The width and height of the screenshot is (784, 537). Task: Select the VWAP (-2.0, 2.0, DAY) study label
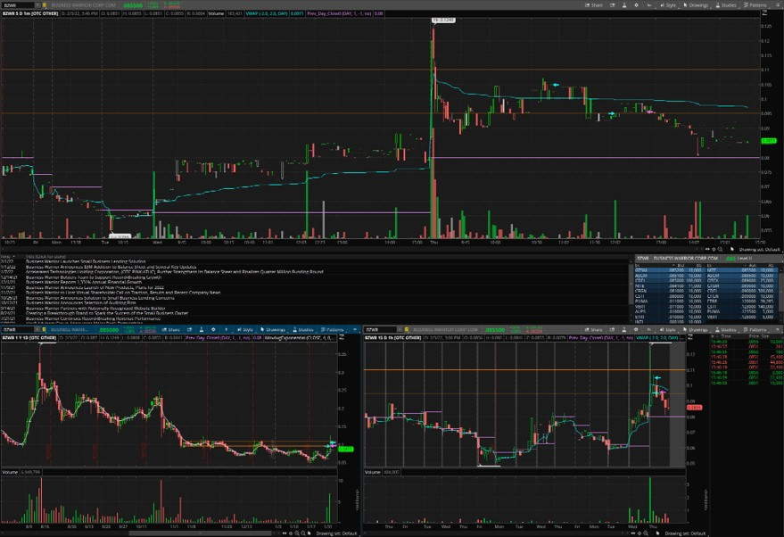[x=267, y=13]
